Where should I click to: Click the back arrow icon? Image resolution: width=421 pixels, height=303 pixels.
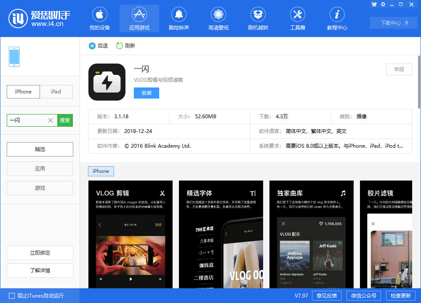(92, 46)
